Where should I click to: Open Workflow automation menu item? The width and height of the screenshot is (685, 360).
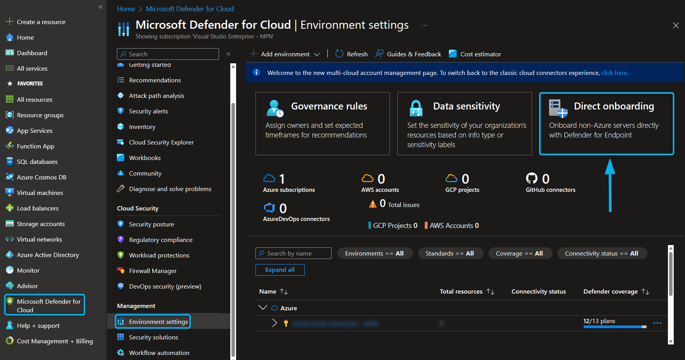tap(159, 353)
